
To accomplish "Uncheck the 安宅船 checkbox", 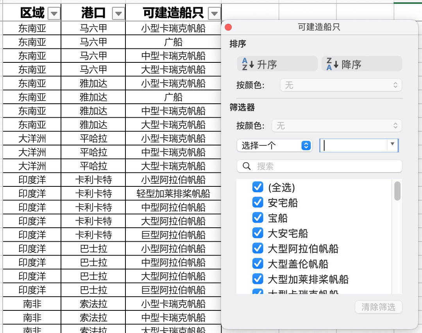I will (257, 202).
